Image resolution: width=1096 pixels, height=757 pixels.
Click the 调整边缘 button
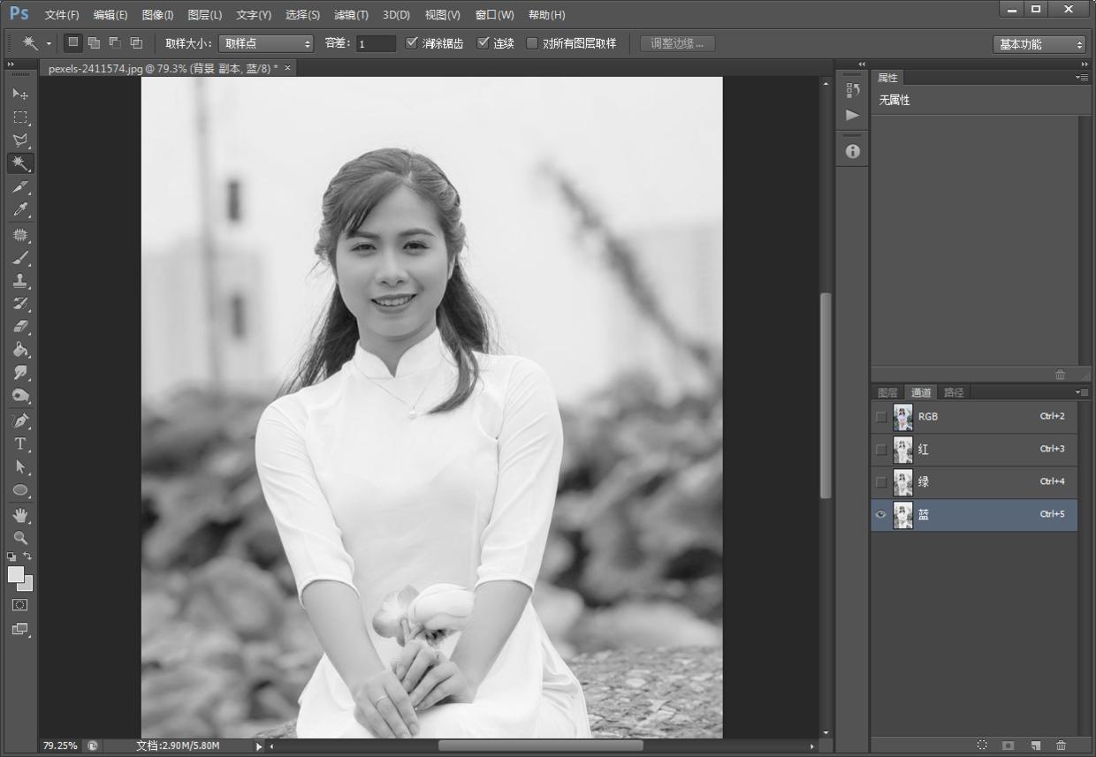[677, 43]
